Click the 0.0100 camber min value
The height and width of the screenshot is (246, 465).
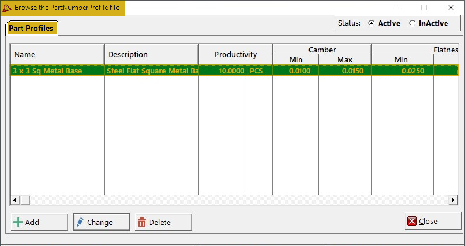[296, 71]
